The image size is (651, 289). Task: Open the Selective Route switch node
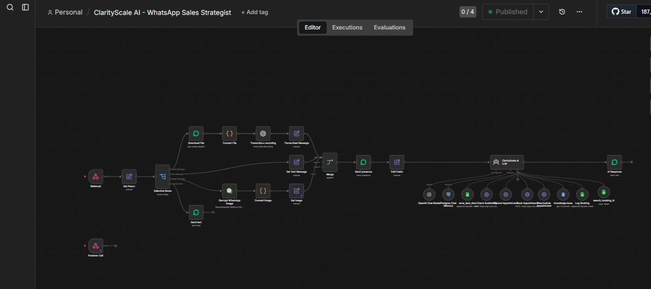[x=163, y=176]
